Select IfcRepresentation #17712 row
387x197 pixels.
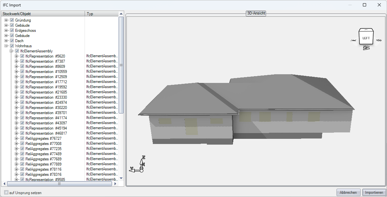(46, 82)
